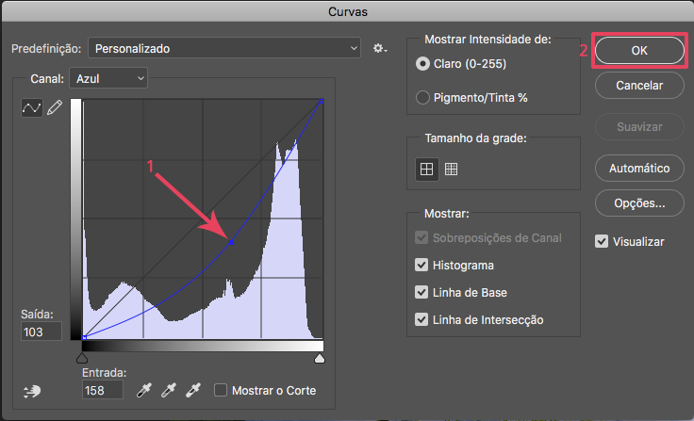Select Claro (0-255) radio option
The height and width of the screenshot is (421, 694).
tap(422, 64)
